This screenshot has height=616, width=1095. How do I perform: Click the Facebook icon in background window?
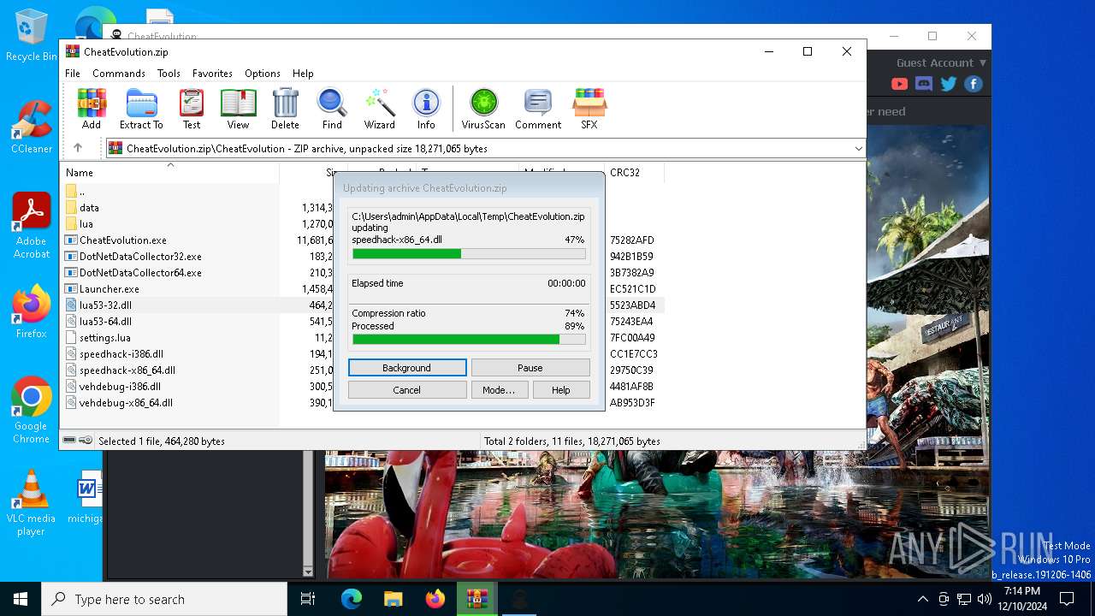point(974,84)
